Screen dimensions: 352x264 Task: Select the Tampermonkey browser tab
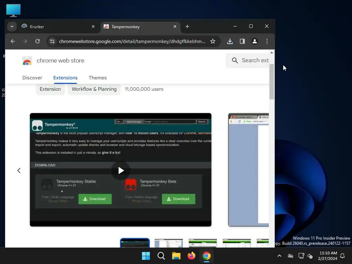pos(140,26)
